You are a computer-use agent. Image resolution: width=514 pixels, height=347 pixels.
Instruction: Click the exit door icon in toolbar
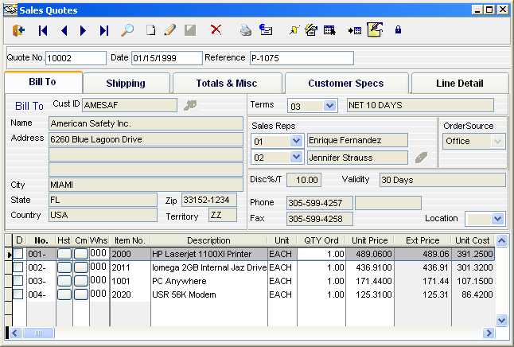pyautogui.click(x=19, y=30)
